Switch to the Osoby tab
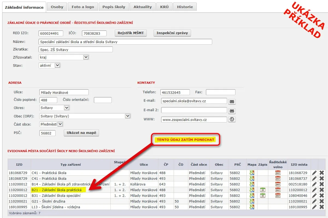328x218 pixels. point(57,7)
